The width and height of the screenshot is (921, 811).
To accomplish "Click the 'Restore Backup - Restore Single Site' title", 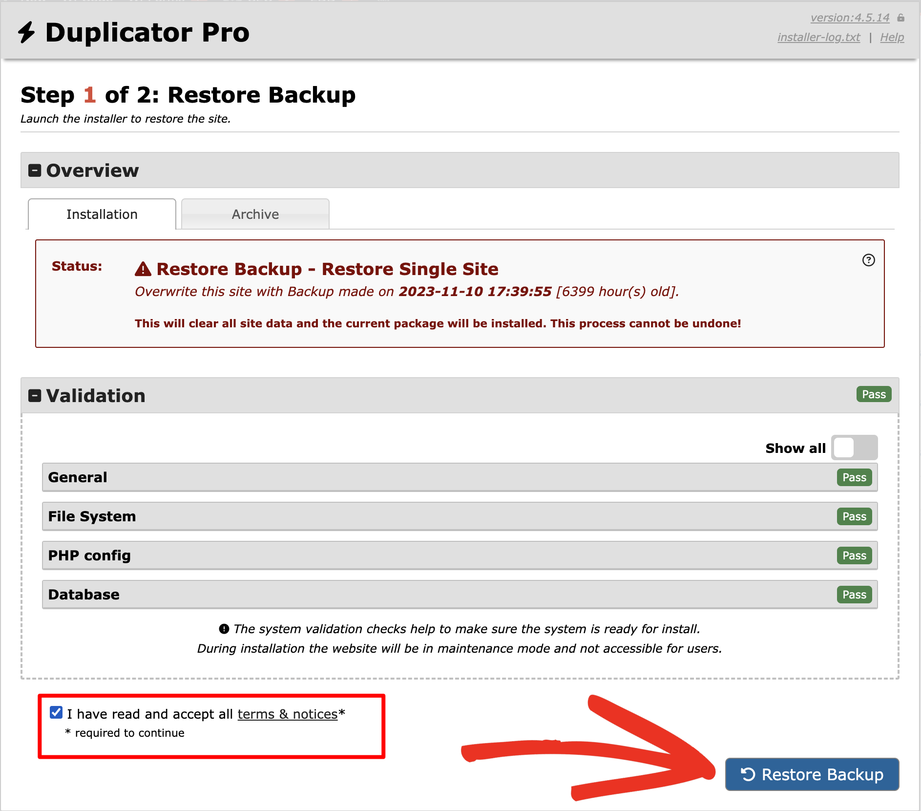I will click(x=327, y=269).
